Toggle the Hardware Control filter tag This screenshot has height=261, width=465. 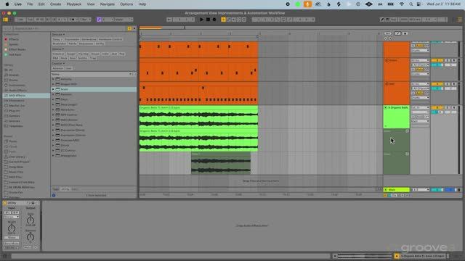(110, 39)
